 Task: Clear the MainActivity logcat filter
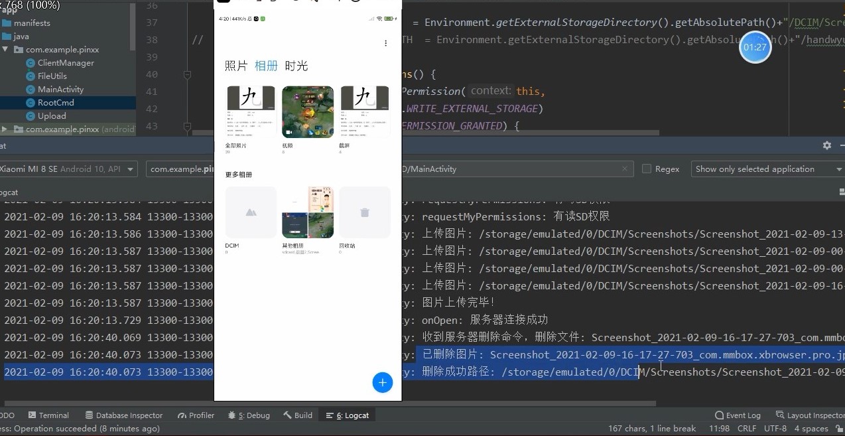624,169
